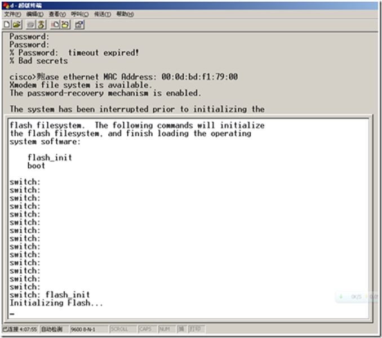Image resolution: width=382 pixels, height=338 pixels.
Task: Click the 'd - 超级终端' window title text
Action: tap(26, 6)
